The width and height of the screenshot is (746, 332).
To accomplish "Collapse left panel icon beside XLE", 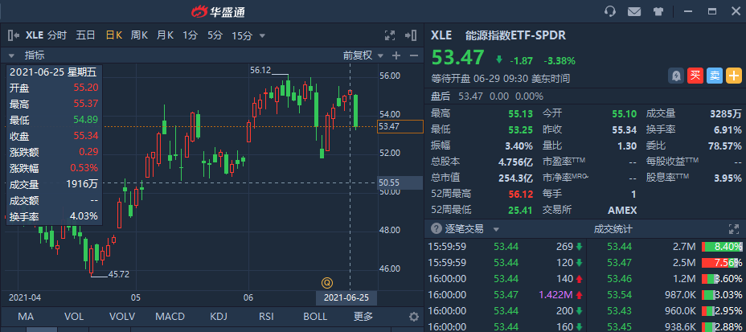I will tap(14, 35).
